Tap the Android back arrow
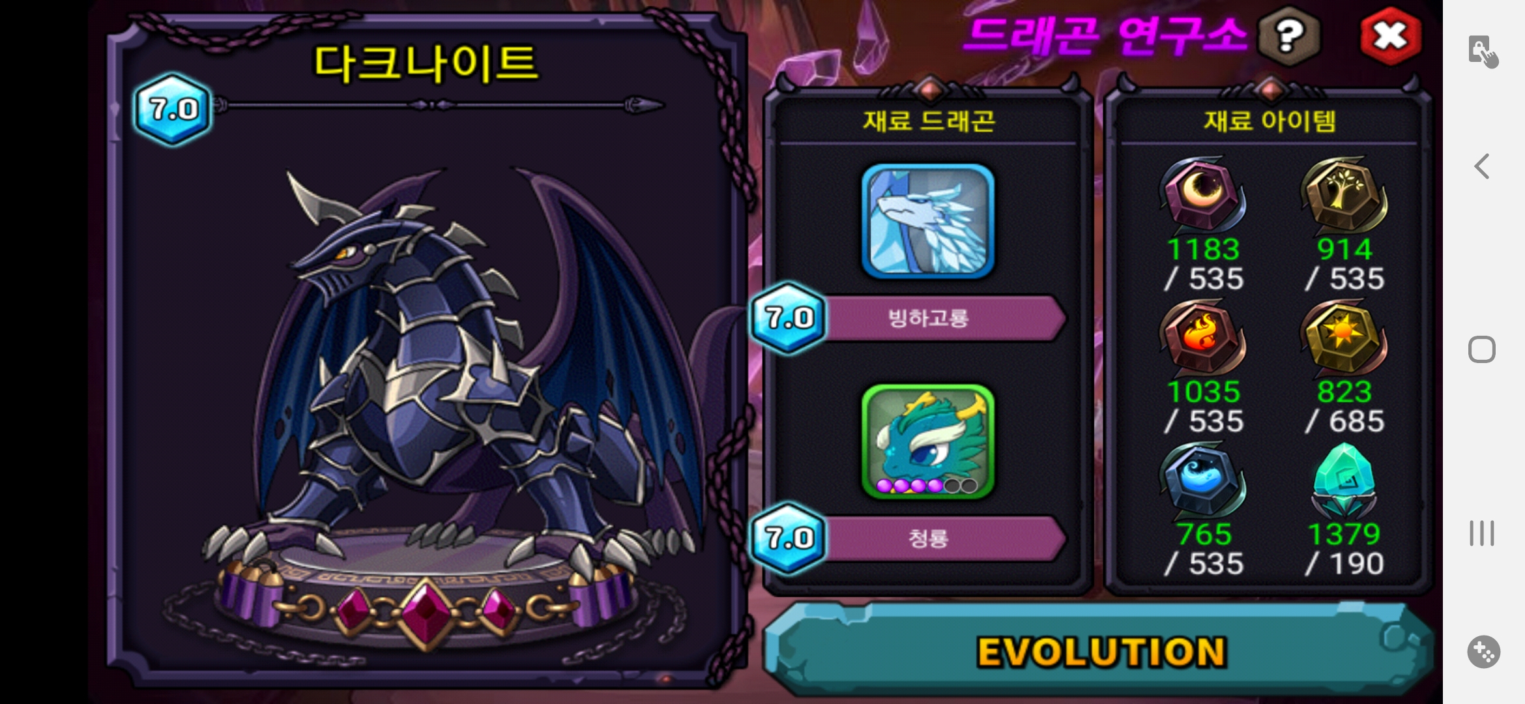This screenshot has width=1525, height=704. (x=1482, y=166)
